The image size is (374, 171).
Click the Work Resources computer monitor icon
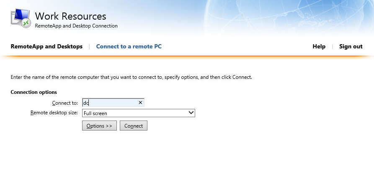(x=20, y=17)
